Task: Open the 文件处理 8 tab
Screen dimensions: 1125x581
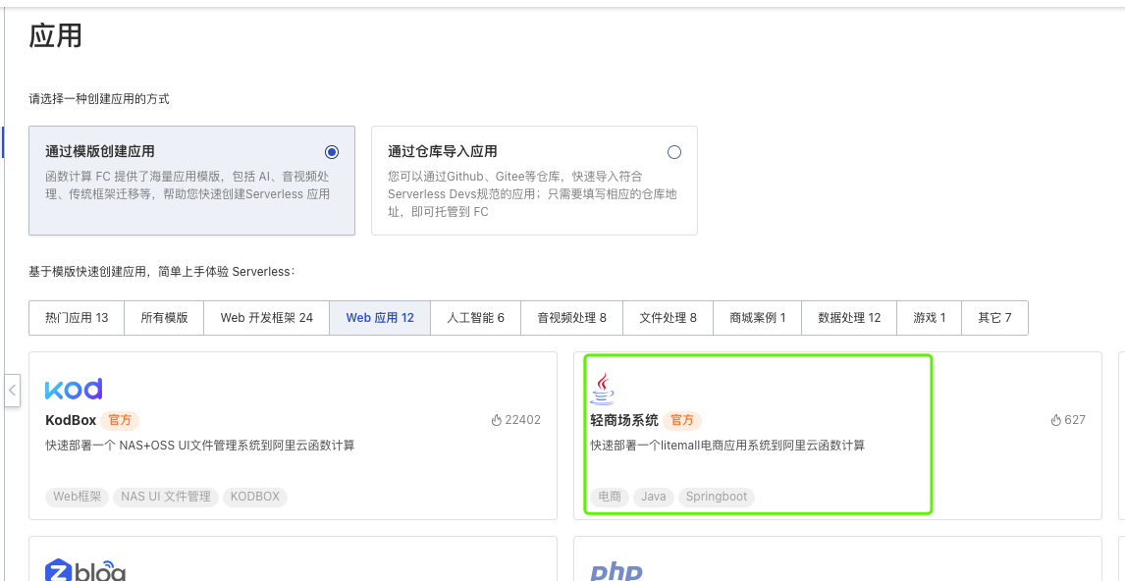Action: pos(668,318)
